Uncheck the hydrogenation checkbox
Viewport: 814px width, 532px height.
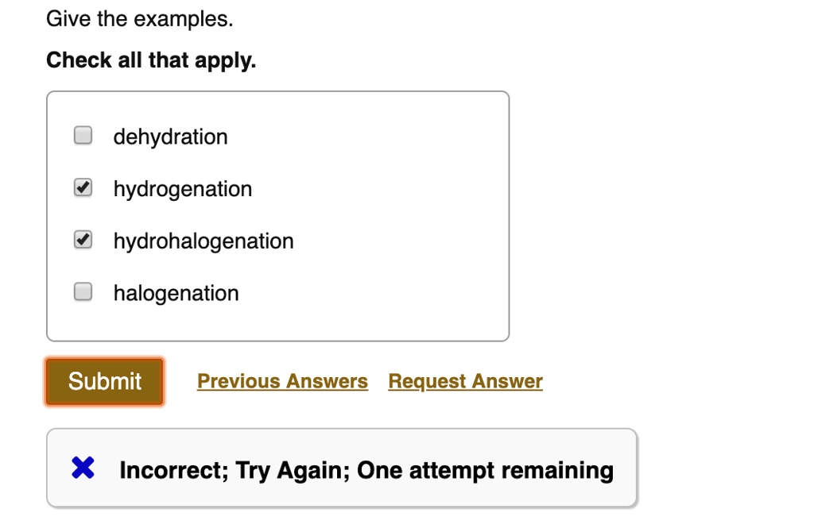(x=82, y=187)
